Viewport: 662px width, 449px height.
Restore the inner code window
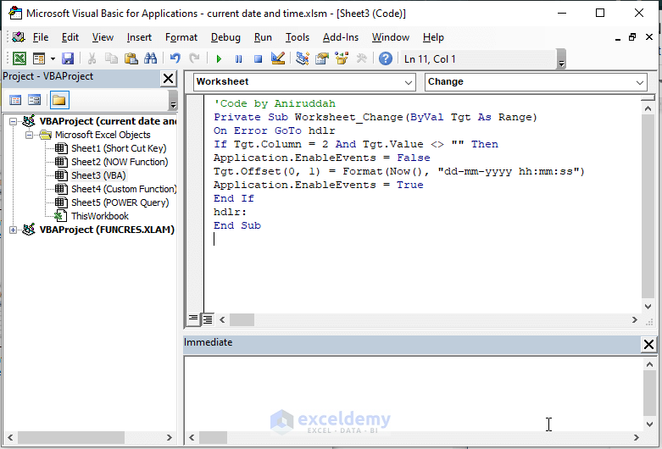pyautogui.click(x=632, y=37)
